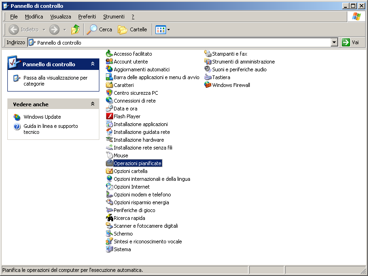Image resolution: width=368 pixels, height=276 pixels.
Task: Open the Flash Player icon
Action: point(109,116)
